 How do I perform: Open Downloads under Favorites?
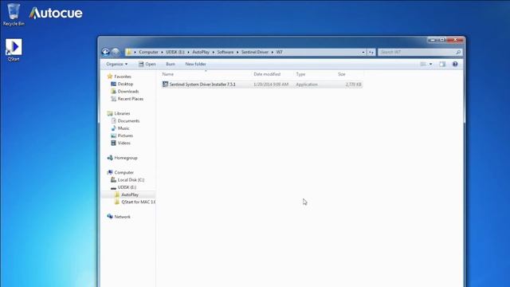pos(128,92)
